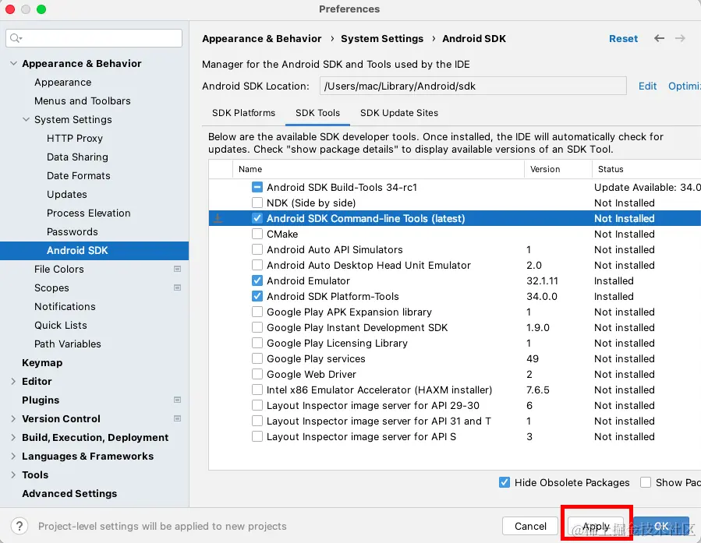Go forward using the right arrow

681,38
